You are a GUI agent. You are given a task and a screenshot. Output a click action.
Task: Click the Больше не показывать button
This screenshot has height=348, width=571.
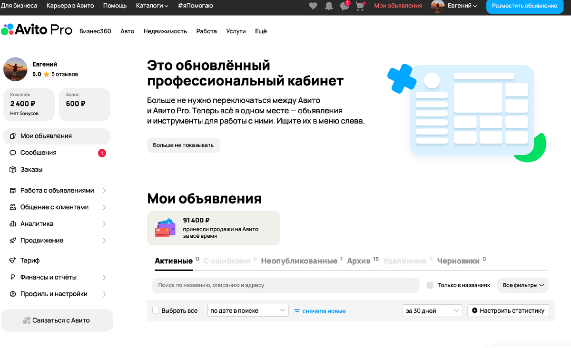[183, 145]
